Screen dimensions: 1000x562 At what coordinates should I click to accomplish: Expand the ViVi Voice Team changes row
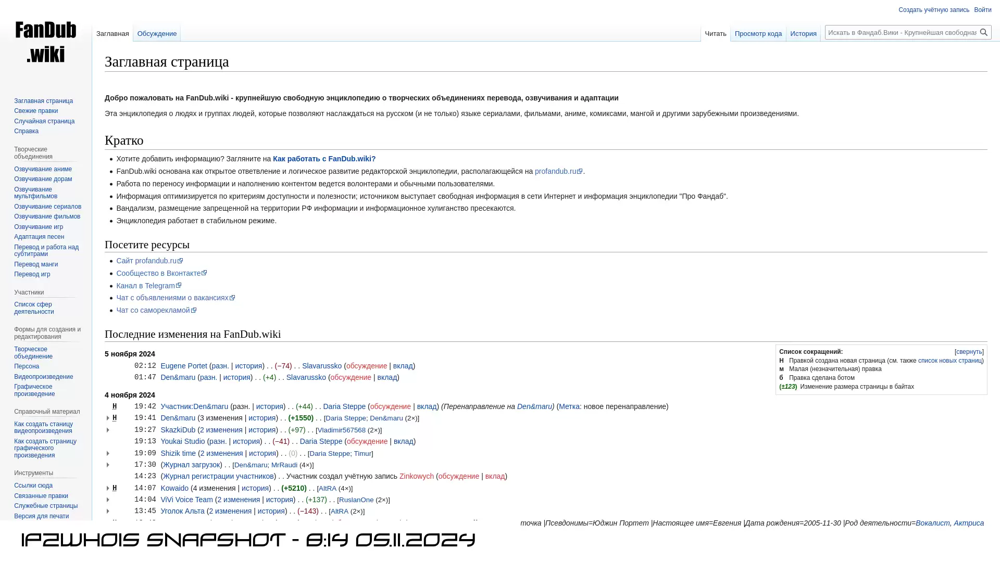[108, 500]
